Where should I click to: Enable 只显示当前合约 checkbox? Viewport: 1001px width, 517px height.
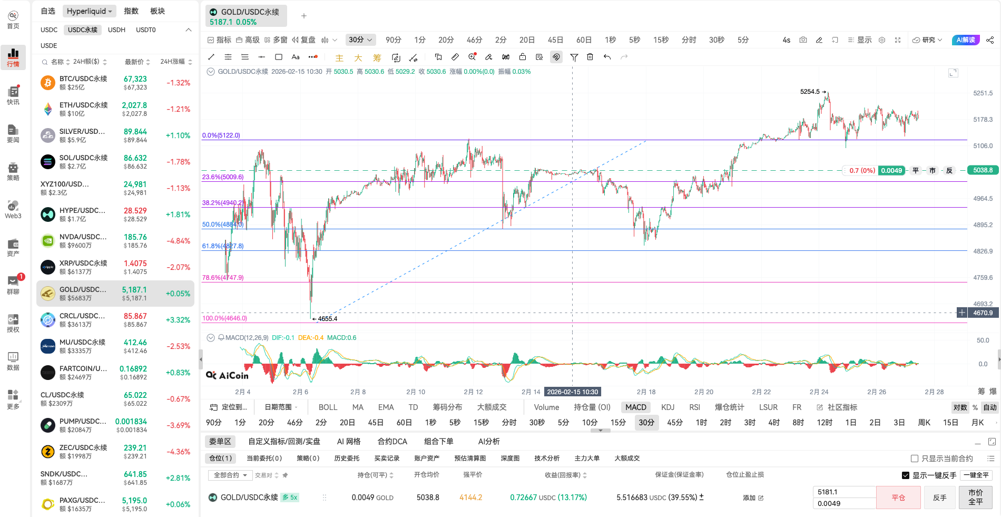tap(915, 459)
